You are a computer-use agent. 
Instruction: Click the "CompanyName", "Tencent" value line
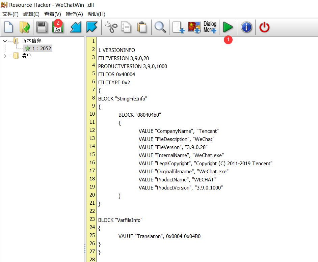pyautogui.click(x=179, y=131)
